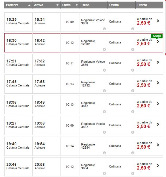Image resolution: width=166 pixels, height=177 pixels.
Task: Open train info for Regionale Veloce 3862
Action: click(104, 132)
